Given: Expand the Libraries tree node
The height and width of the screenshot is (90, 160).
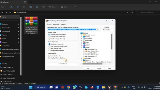Looking at the screenshot, I should coord(81,58).
